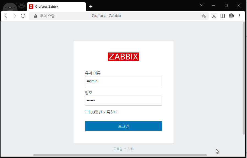Open the 지원 link
This screenshot has height=158, width=247.
131,149
